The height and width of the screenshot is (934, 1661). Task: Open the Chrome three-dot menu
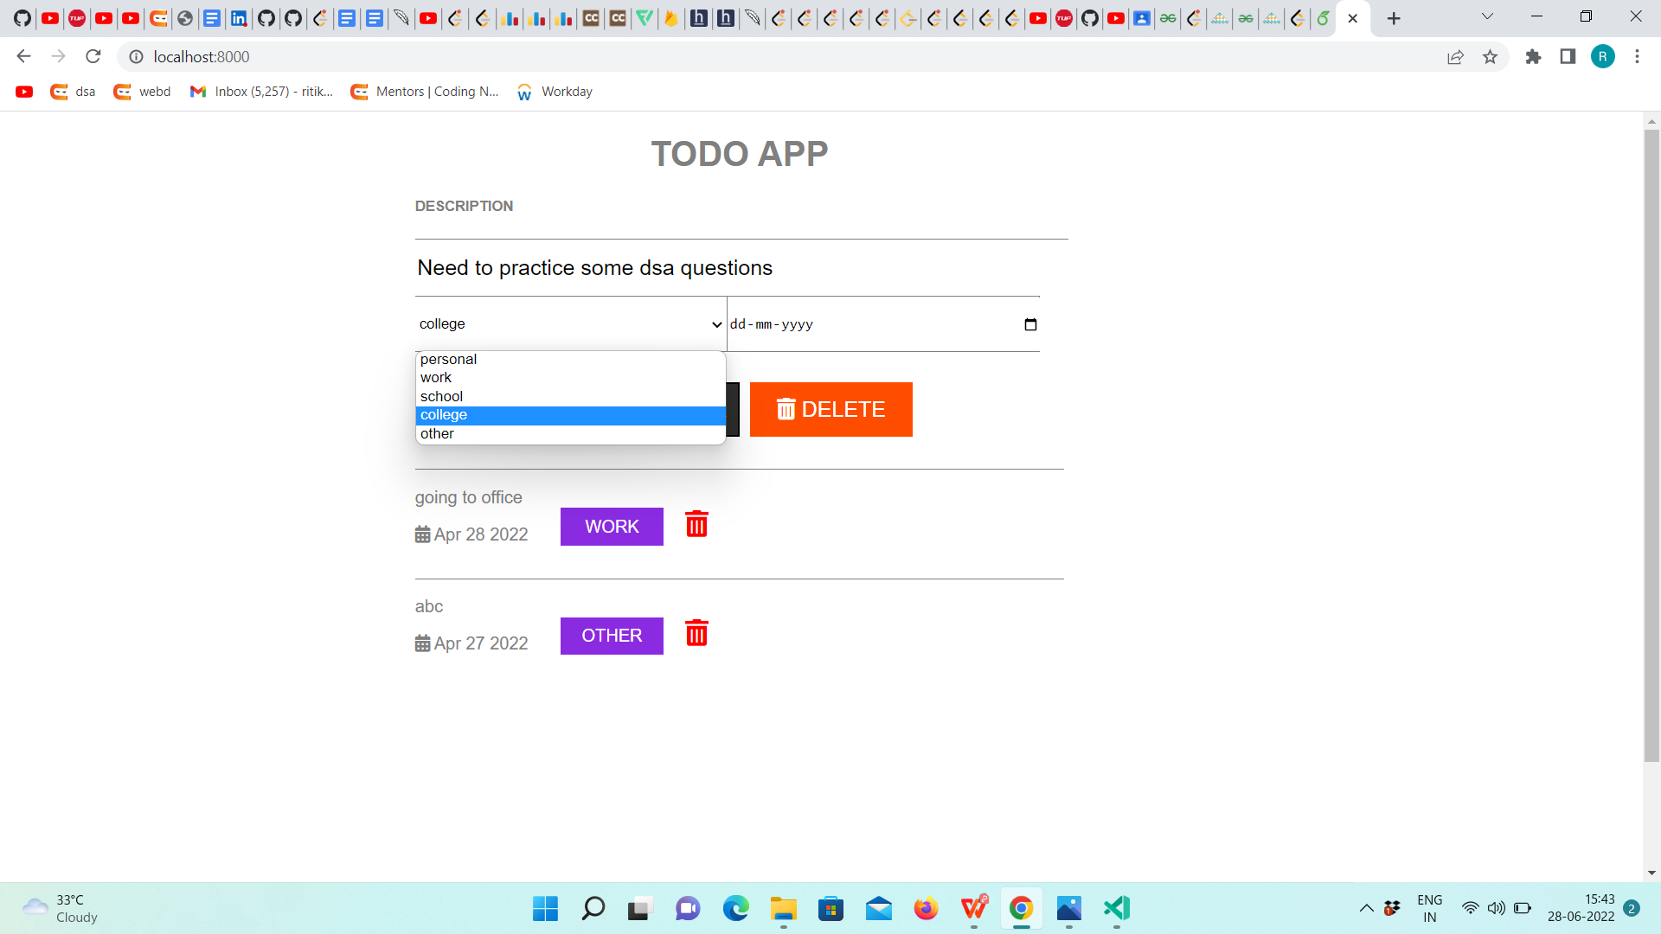pos(1637,57)
